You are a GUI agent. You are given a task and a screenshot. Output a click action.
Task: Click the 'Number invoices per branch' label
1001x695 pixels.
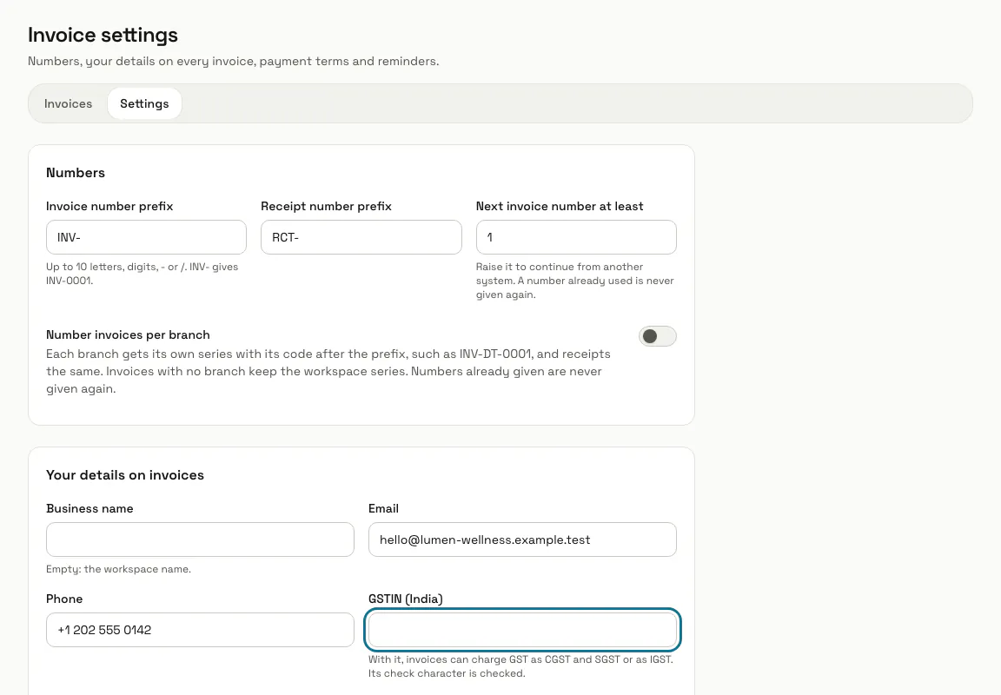pyautogui.click(x=128, y=335)
